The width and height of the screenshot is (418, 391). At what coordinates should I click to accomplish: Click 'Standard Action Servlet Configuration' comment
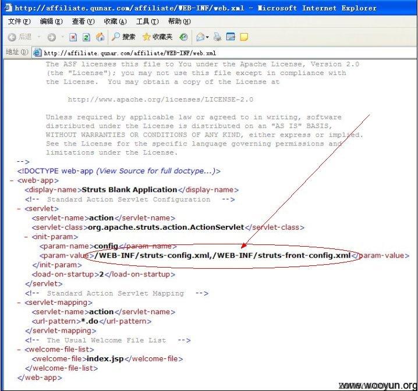129,200
